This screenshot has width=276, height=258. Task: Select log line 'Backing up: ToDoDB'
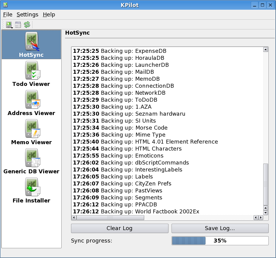(115, 100)
